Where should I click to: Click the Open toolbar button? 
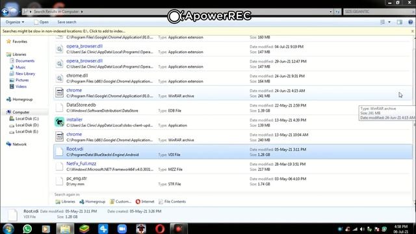41,22
